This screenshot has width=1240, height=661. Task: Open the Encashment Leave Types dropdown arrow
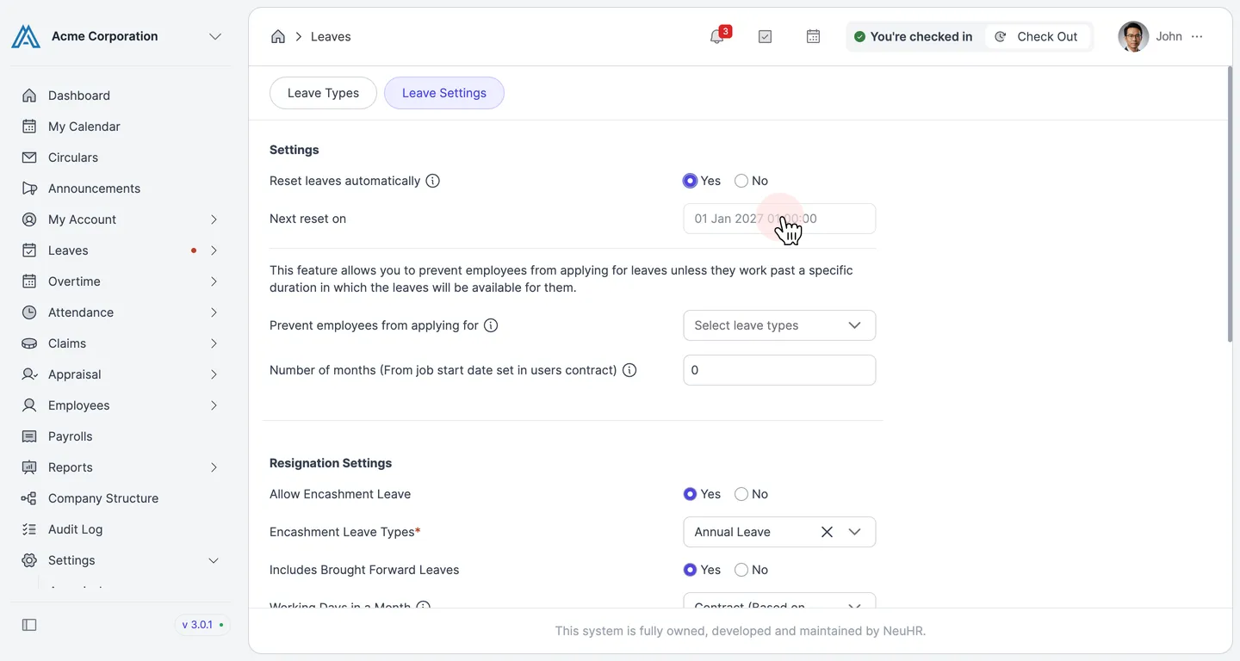(854, 532)
